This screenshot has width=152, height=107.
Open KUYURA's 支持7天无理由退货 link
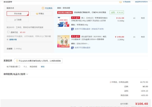[82, 48]
